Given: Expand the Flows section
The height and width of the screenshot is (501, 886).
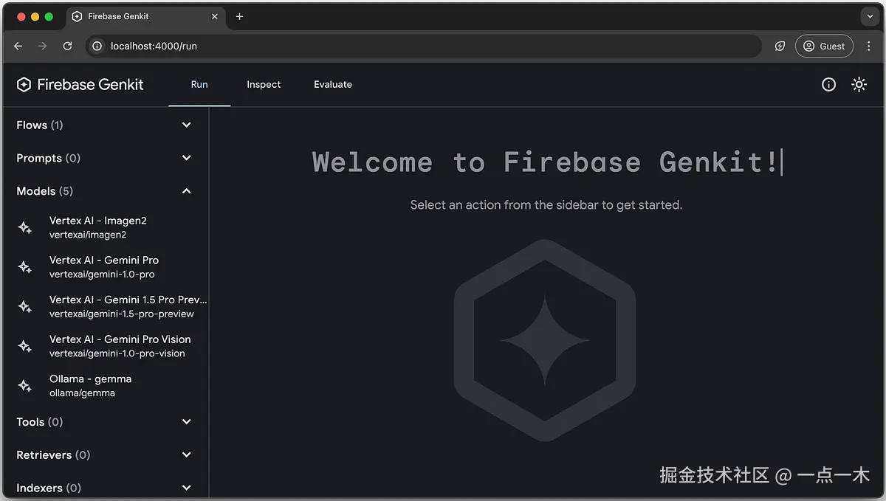Looking at the screenshot, I should coord(186,125).
